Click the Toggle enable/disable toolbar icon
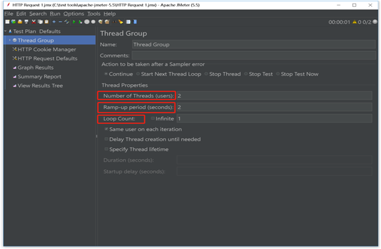The width and height of the screenshot is (381, 249). coord(67,22)
